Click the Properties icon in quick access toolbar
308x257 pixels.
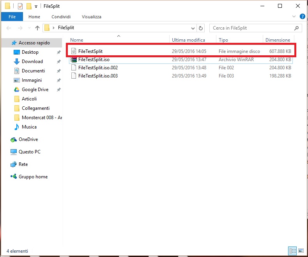pos(20,6)
